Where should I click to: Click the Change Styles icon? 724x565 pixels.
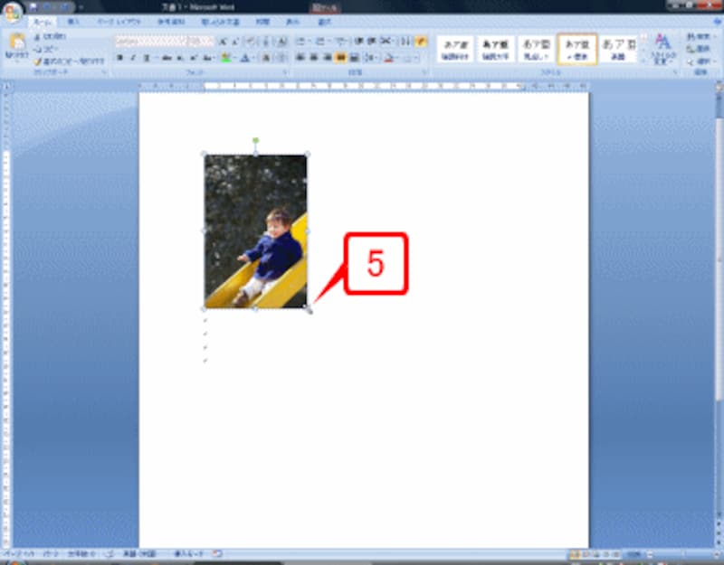tap(662, 46)
